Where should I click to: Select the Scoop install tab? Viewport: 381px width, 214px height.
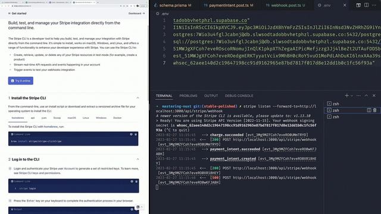(57, 118)
